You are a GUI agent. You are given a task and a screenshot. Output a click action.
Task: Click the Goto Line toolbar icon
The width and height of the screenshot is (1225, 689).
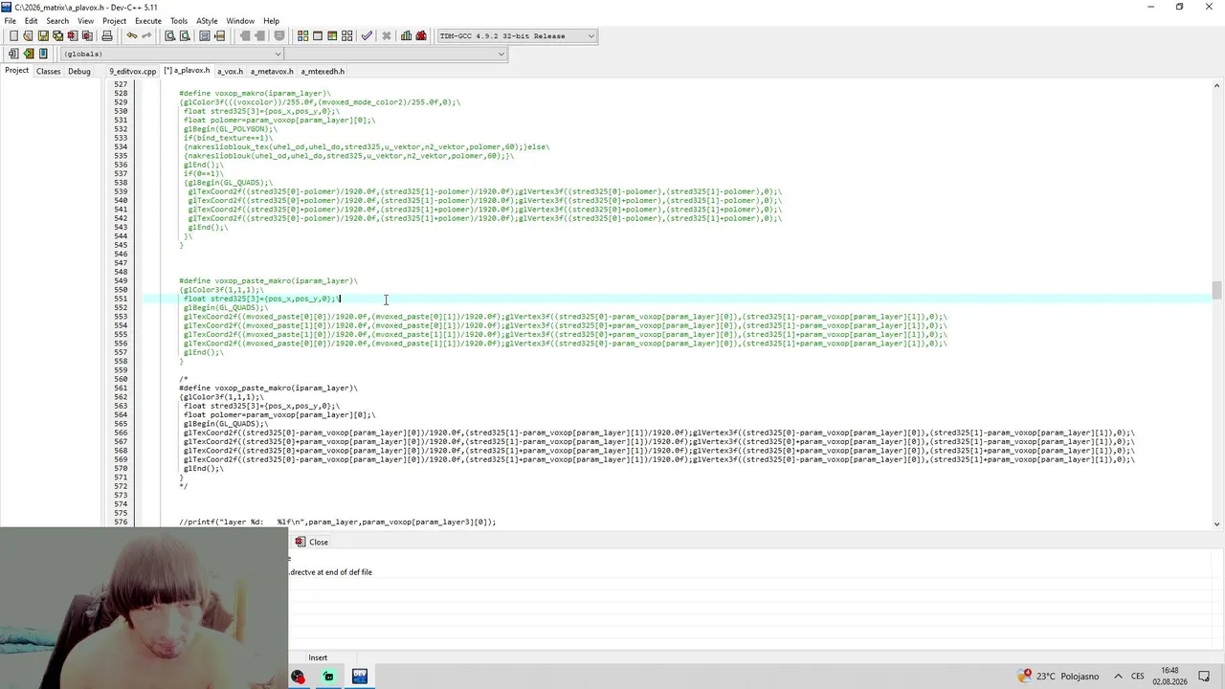(x=219, y=35)
